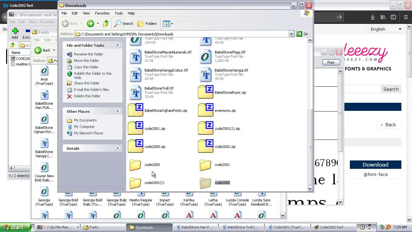Viewport: 412px width, 232px height.
Task: Open the File menu in Downloads window
Action: click(64, 13)
